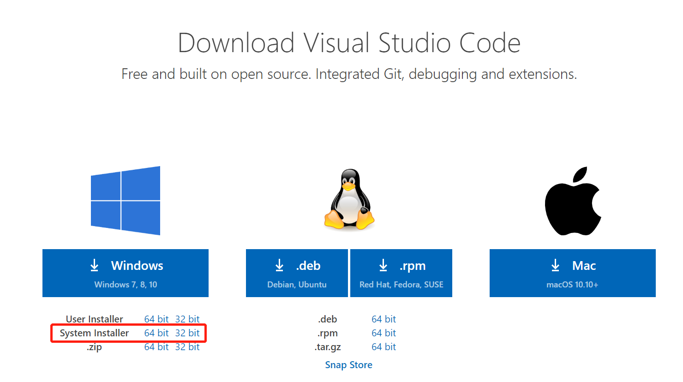Click the '.tar.gz' label text
The image size is (683, 382).
328,347
